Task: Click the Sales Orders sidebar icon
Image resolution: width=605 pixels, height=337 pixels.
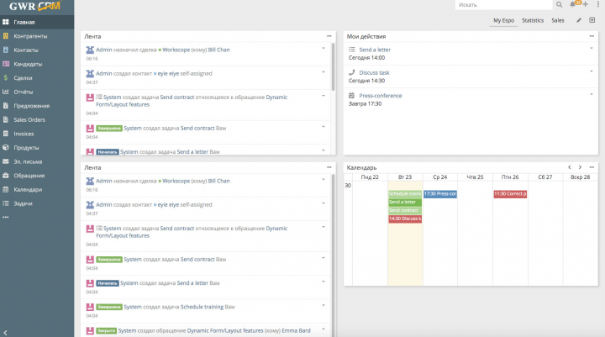Action: click(5, 119)
